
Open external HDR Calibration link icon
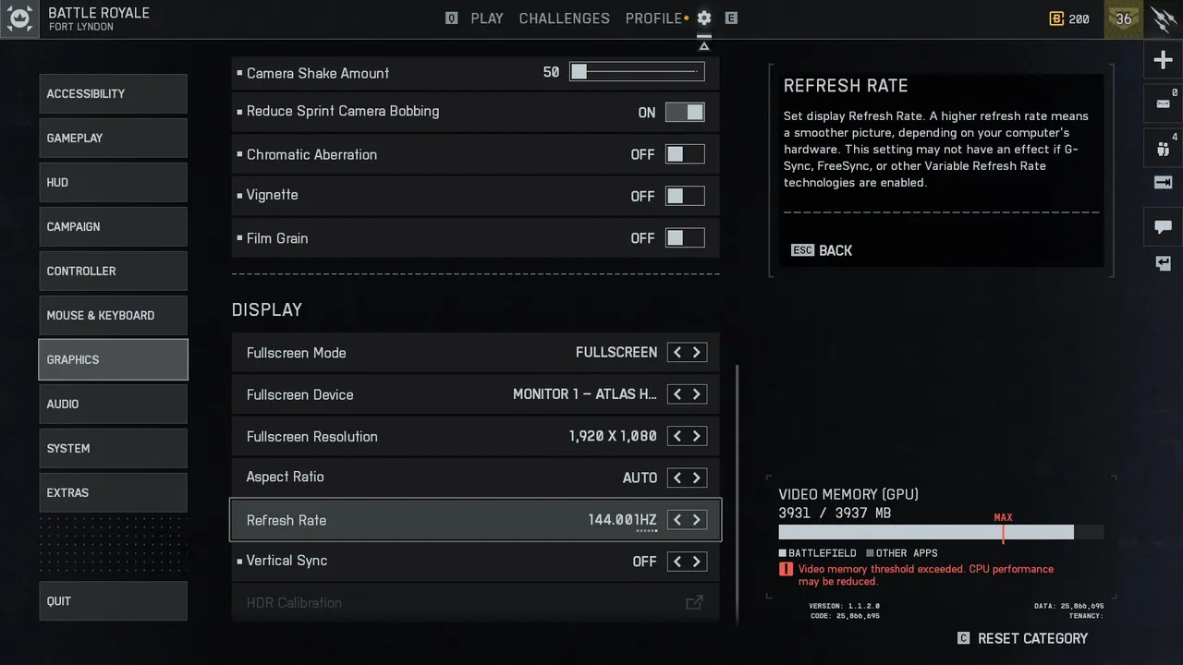[694, 603]
